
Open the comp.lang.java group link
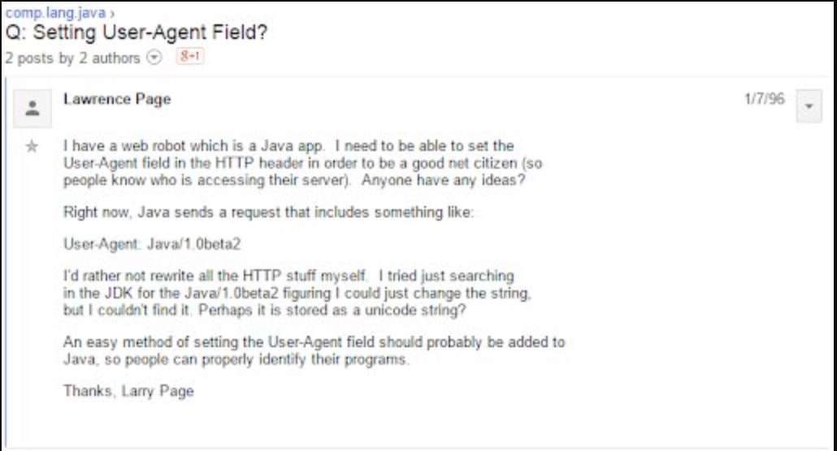click(x=55, y=11)
